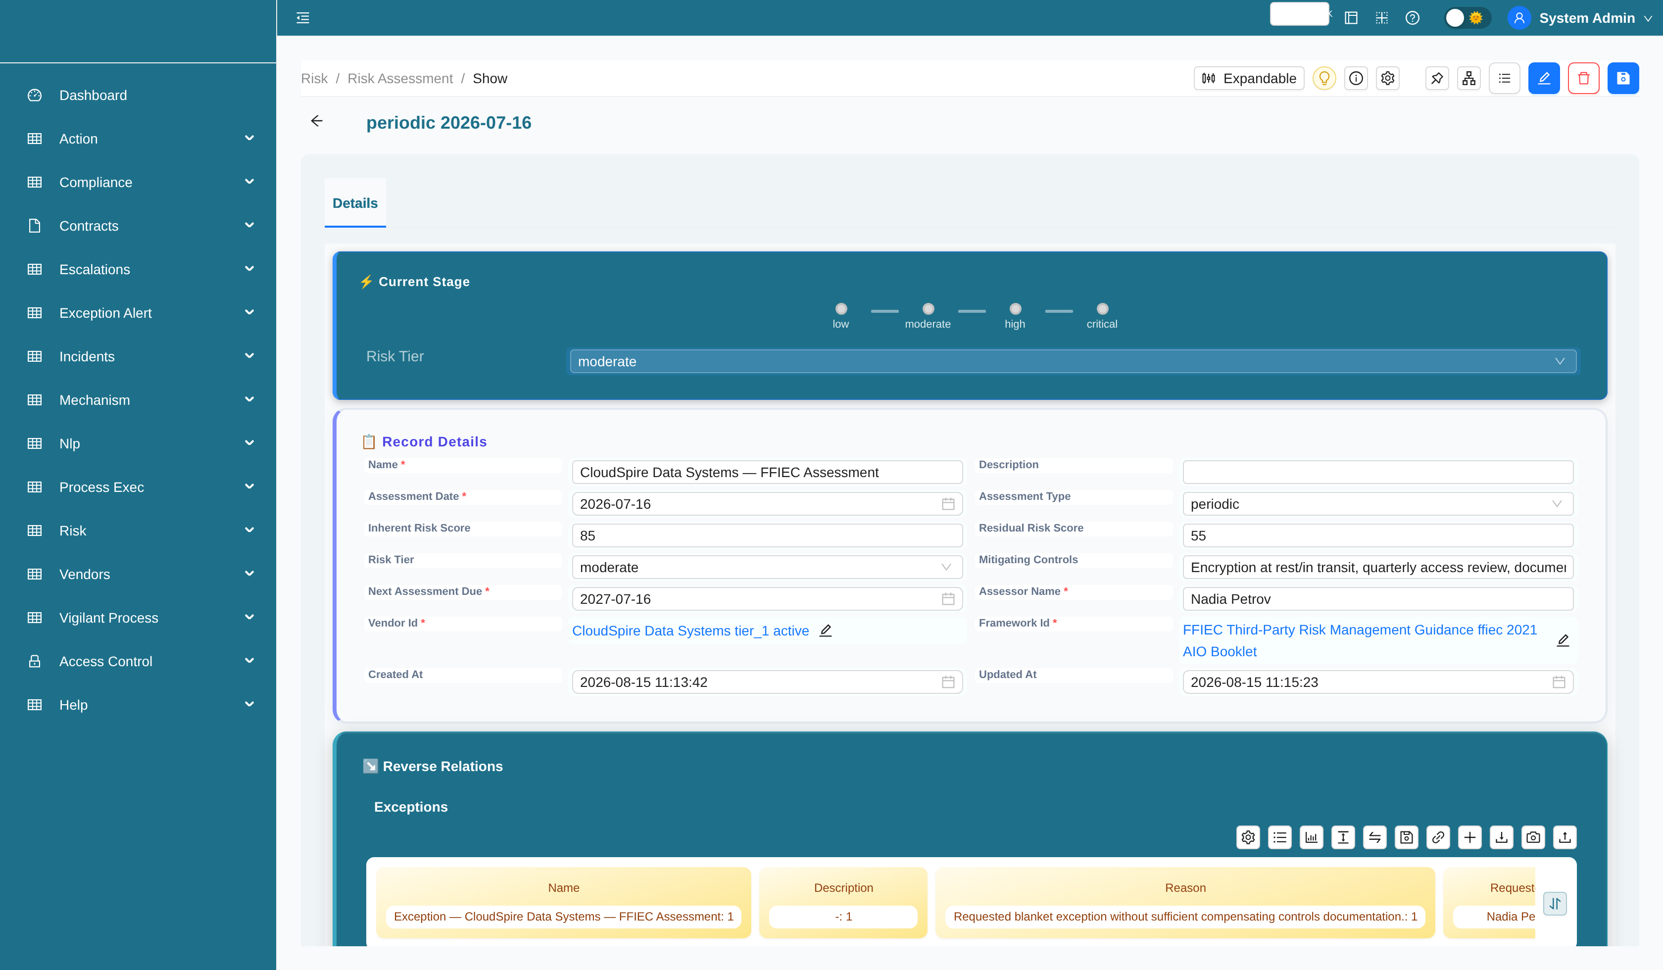Click the lightbulb hints icon

(1324, 79)
